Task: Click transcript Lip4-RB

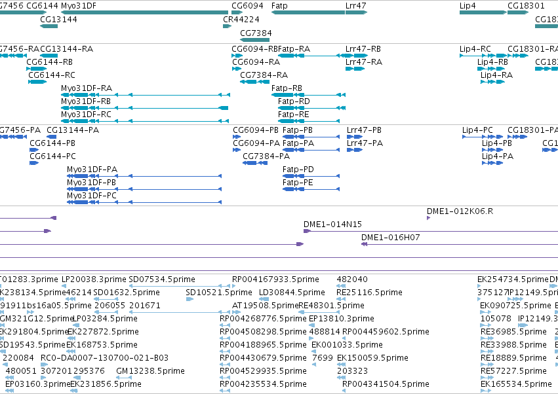Action: click(x=493, y=62)
